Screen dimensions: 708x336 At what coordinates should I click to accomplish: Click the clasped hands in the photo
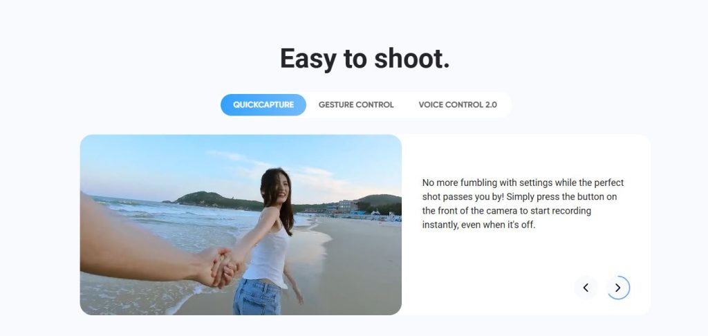pos(223,266)
